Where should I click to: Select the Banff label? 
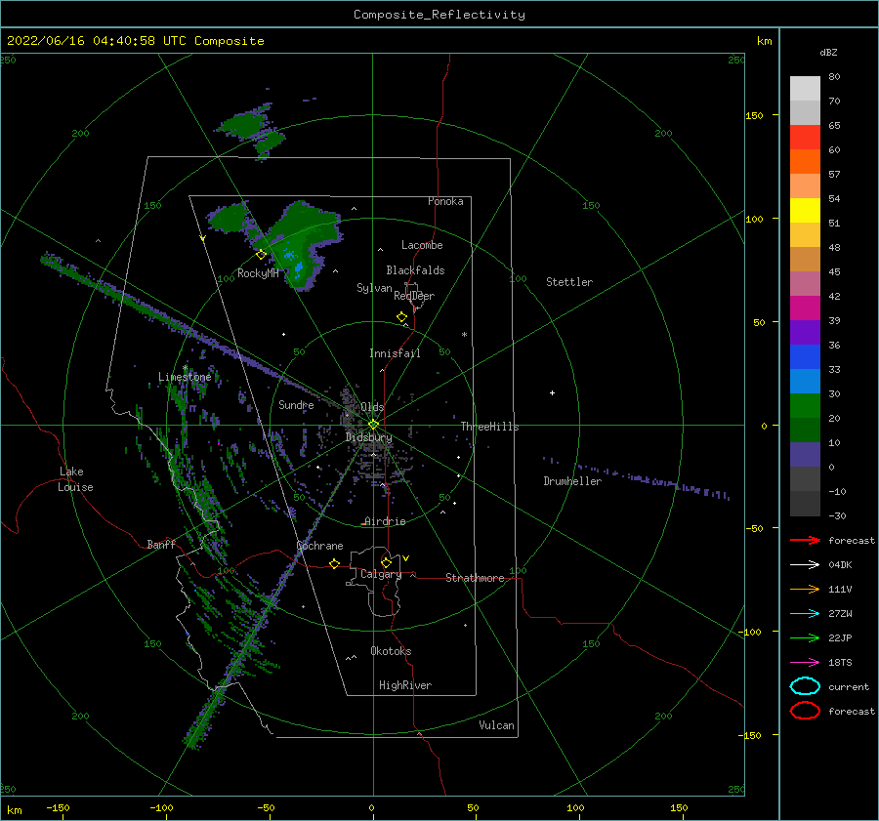[x=161, y=544]
